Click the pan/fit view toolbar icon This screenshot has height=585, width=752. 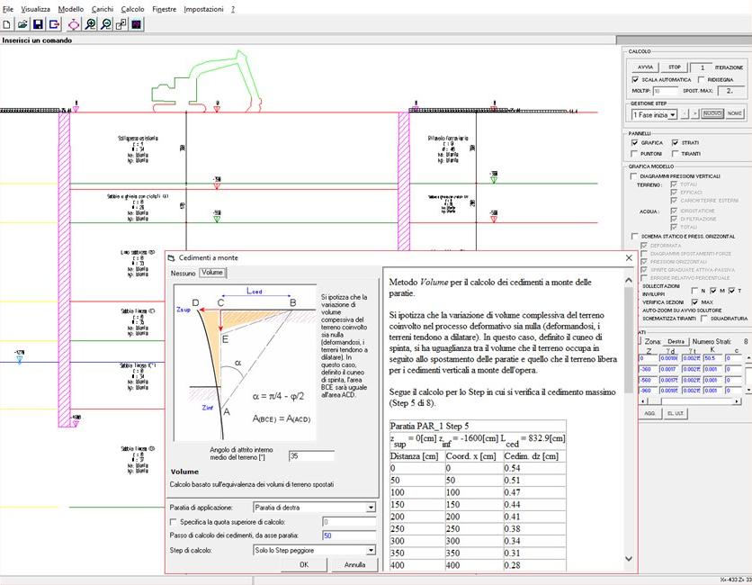pyautogui.click(x=75, y=24)
